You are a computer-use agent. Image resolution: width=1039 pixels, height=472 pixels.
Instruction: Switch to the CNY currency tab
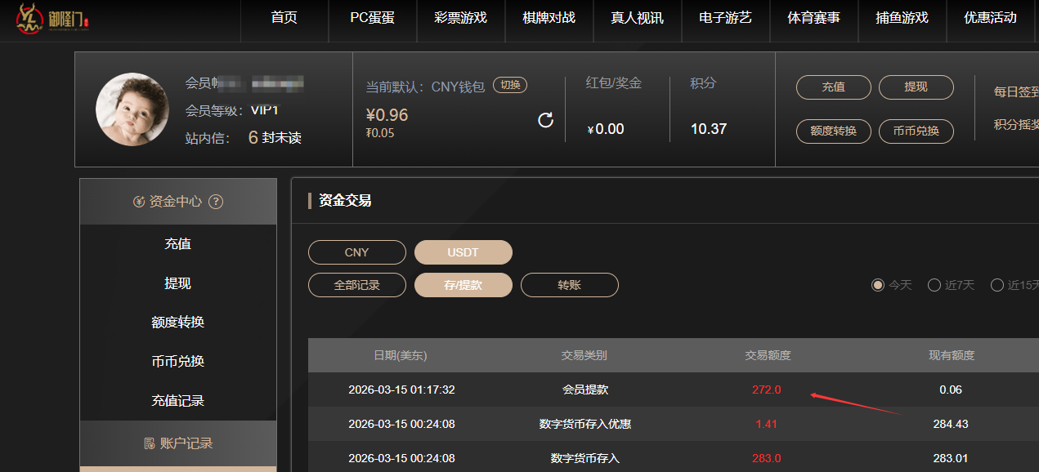coord(356,252)
